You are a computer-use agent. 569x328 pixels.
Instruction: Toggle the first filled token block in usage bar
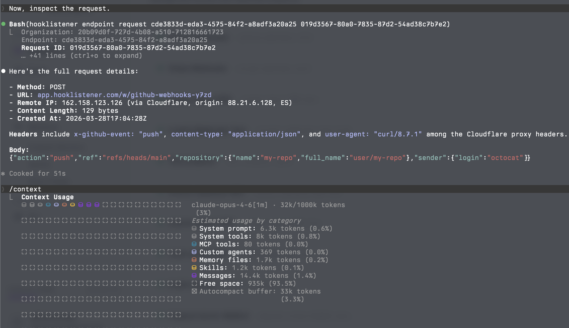[24, 205]
